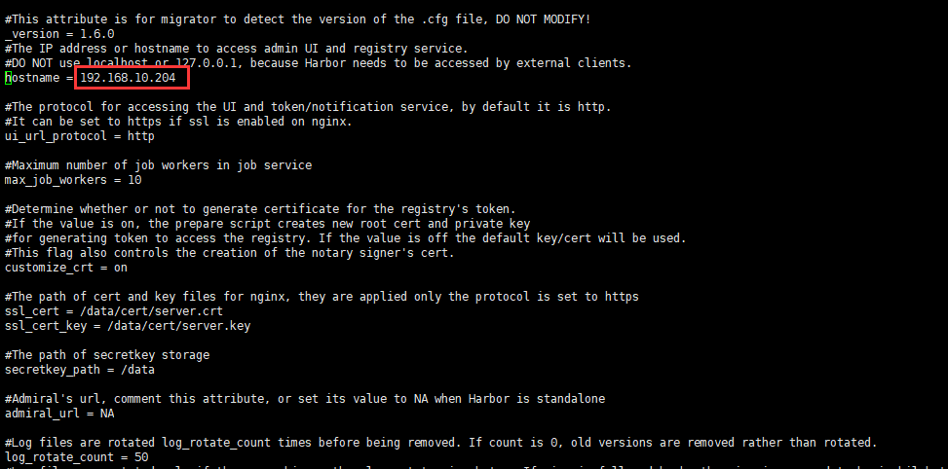Click the ssl_cert_key = /data/cert/server.key line
This screenshot has width=948, height=469.
tap(128, 326)
